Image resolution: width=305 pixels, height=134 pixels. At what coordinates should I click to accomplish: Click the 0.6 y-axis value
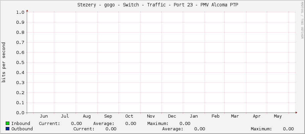[x=20, y=53]
